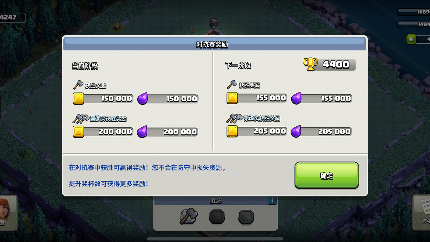The image size is (430, 242).
Task: Select the second empty victory slot
Action: [217, 217]
